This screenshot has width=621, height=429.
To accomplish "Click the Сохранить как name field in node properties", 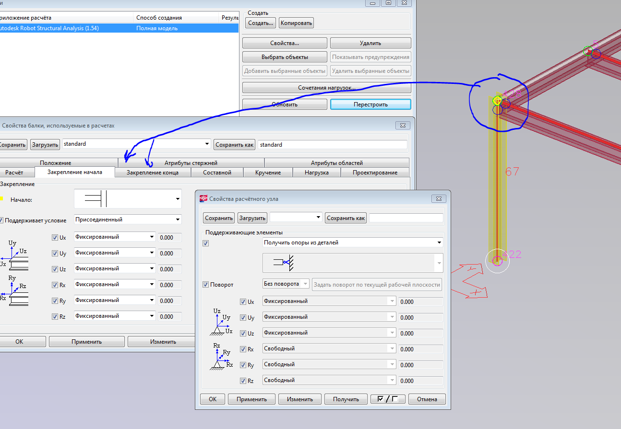I will 406,218.
